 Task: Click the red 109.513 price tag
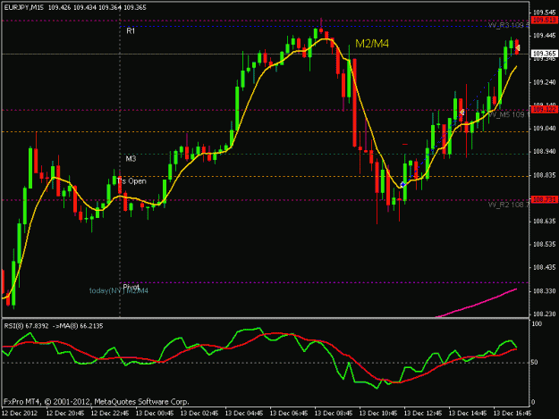point(544,20)
